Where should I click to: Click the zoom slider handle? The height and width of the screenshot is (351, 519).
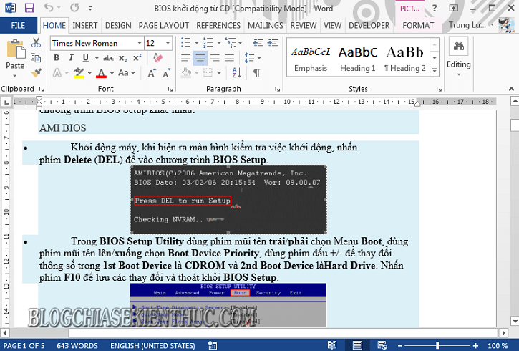(x=437, y=346)
